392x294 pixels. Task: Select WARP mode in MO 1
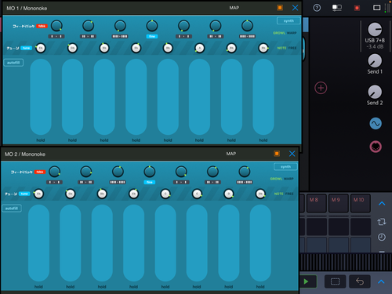(292, 33)
